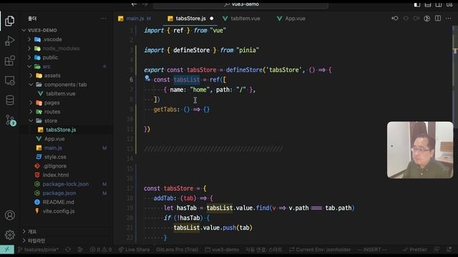Screen dimensions: 458x257
Task: Click the synchronize changes icon in the status bar
Action: tap(68, 249)
